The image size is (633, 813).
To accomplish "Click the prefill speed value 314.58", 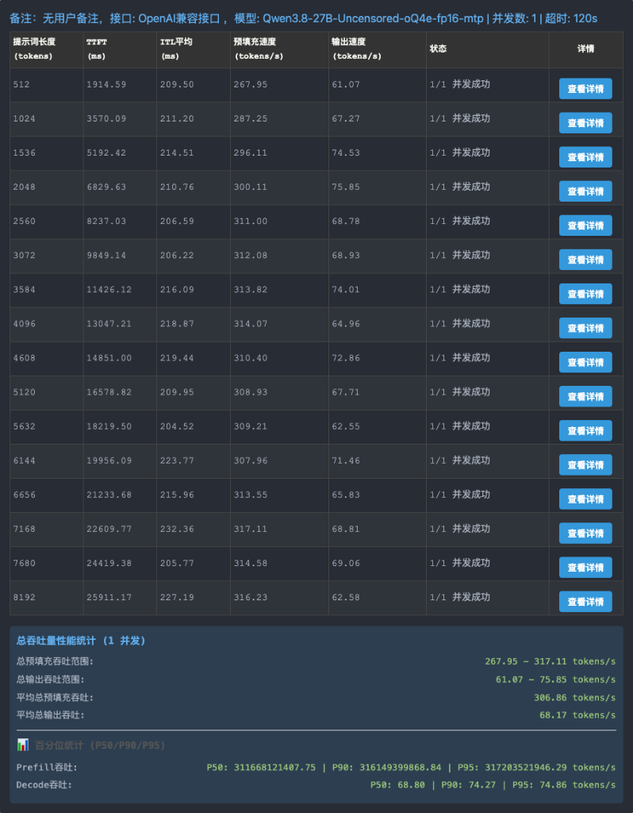I will point(250,564).
